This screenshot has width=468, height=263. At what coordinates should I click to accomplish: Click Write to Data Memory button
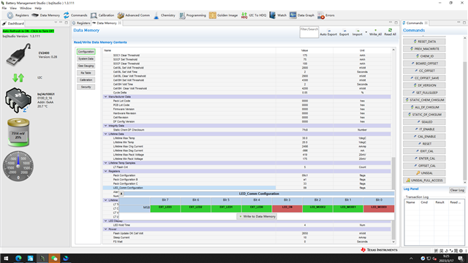point(257,216)
